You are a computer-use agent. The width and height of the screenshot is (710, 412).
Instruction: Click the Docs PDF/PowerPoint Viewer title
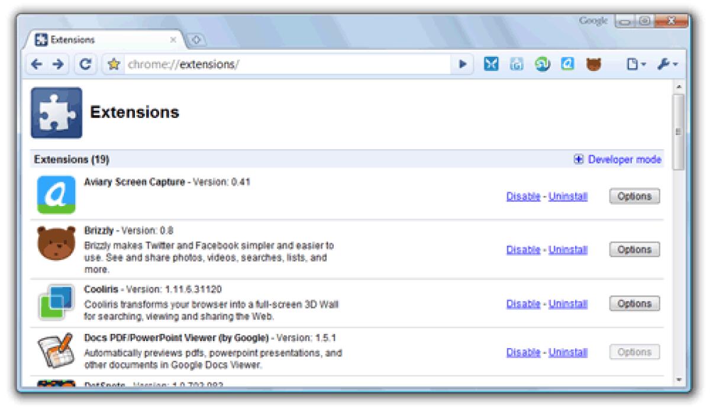177,338
